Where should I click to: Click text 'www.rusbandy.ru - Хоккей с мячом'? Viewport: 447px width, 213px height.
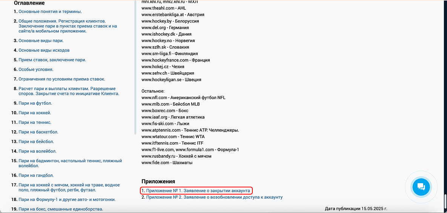tap(177, 157)
